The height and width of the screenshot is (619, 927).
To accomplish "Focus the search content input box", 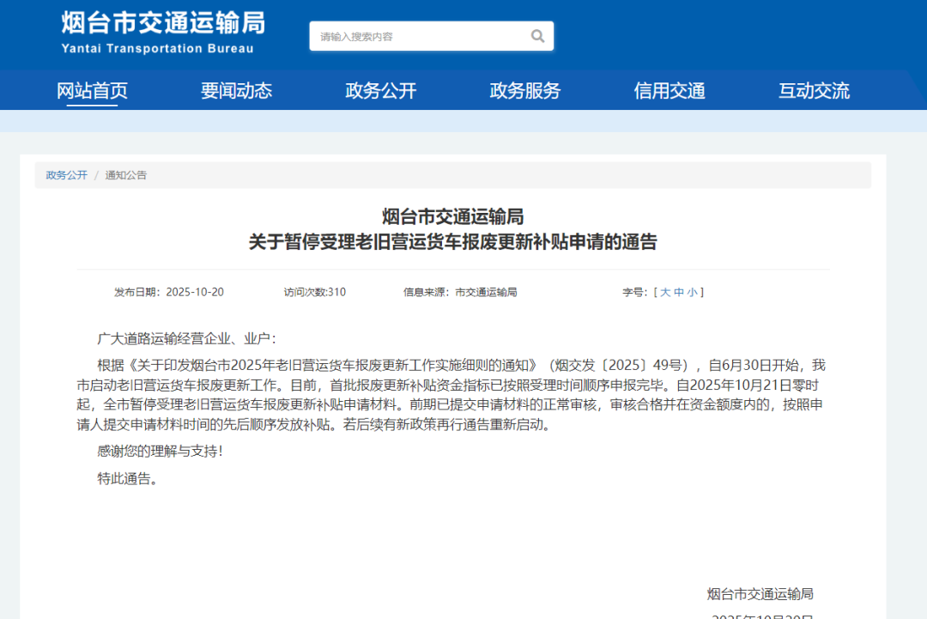I will tap(416, 36).
